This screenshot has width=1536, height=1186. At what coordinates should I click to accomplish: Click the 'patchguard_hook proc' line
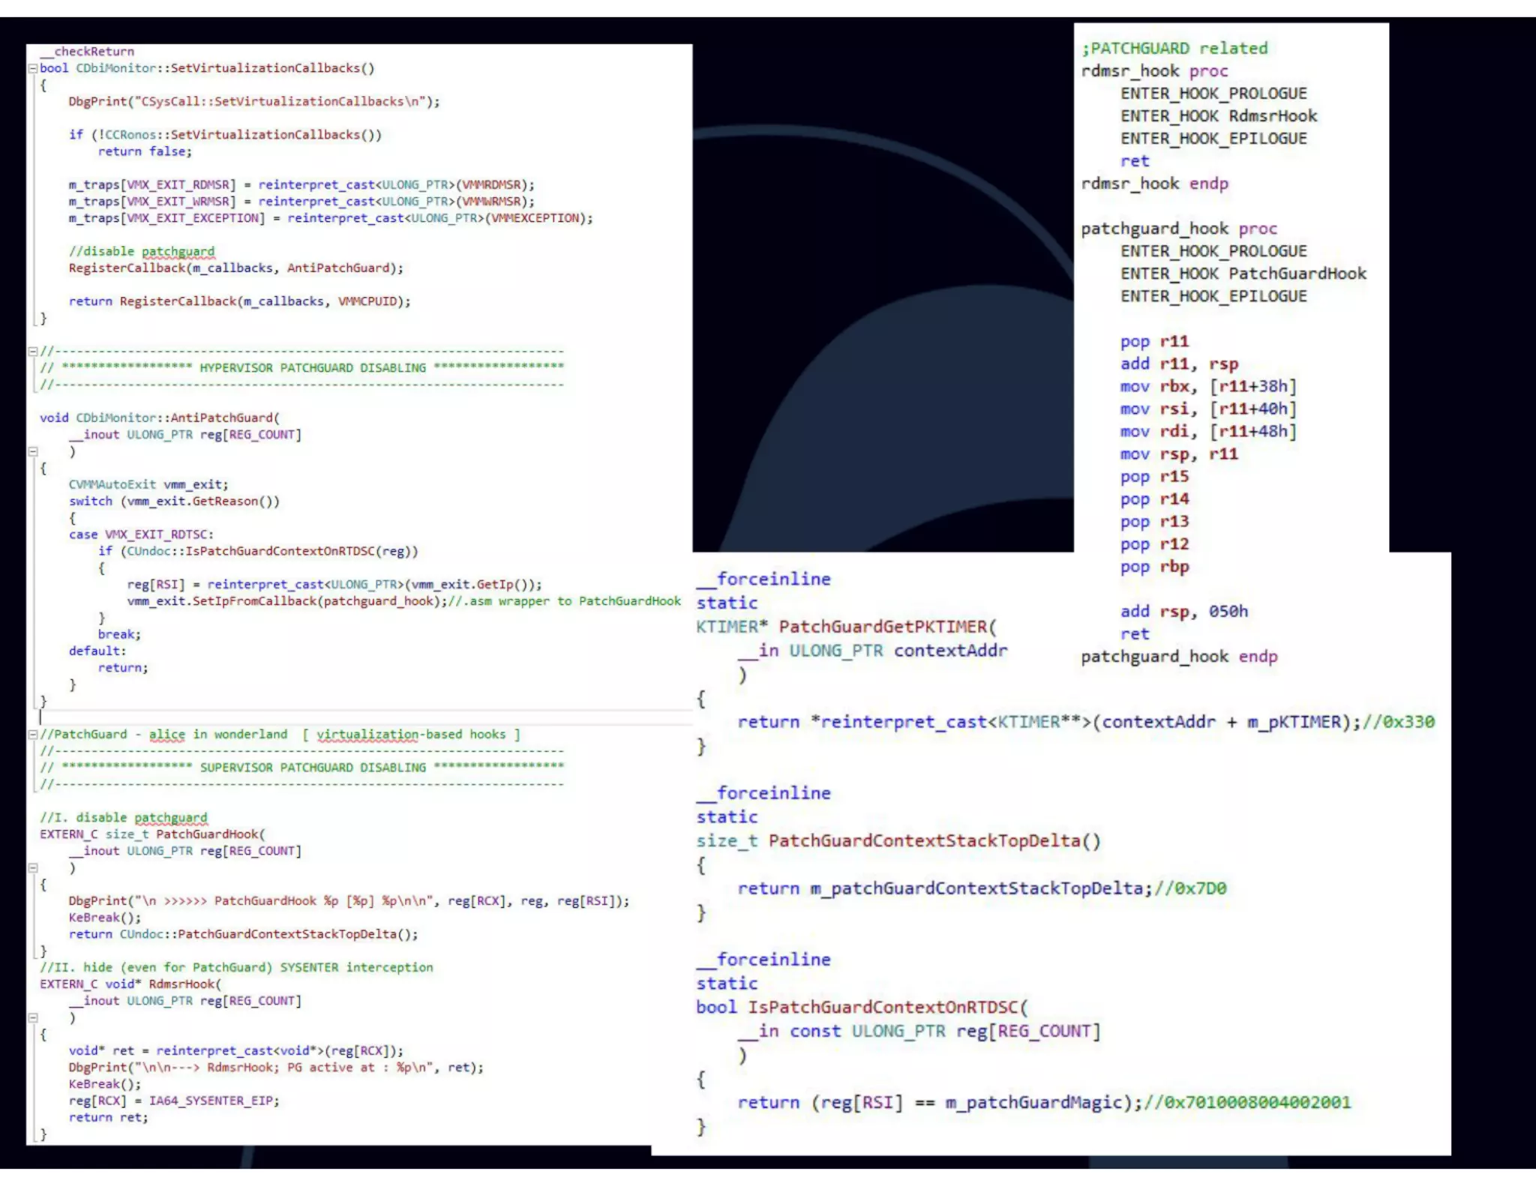tap(1179, 229)
